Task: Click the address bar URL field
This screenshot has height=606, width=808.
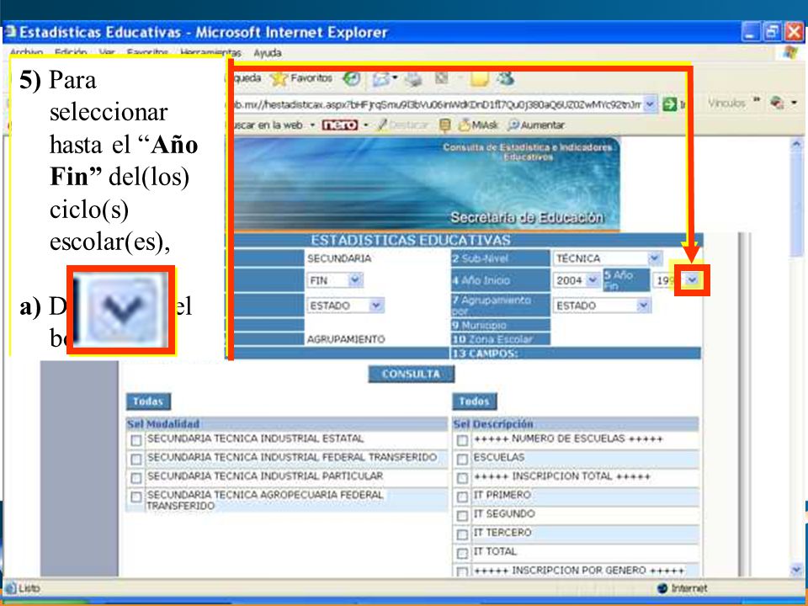Action: 438,104
